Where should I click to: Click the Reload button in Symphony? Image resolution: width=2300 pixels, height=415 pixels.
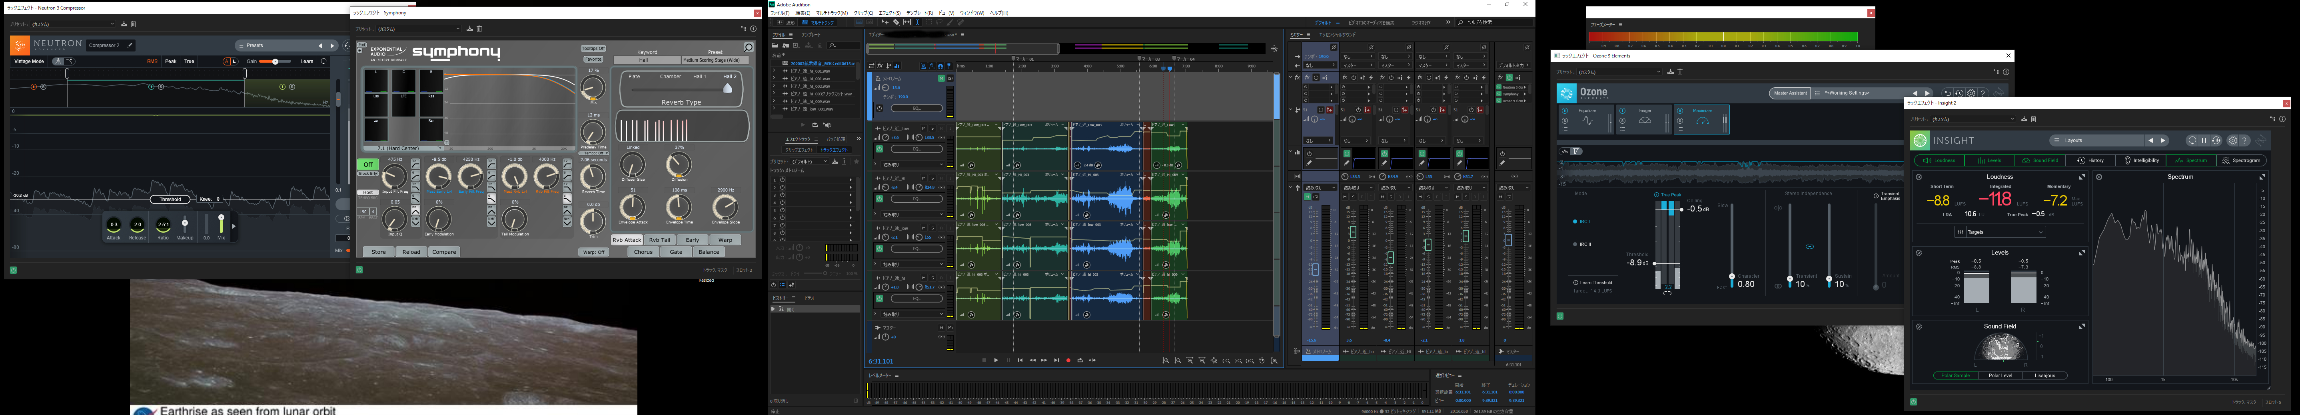point(411,252)
